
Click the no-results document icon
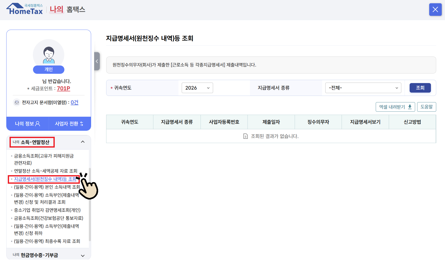[x=245, y=136]
